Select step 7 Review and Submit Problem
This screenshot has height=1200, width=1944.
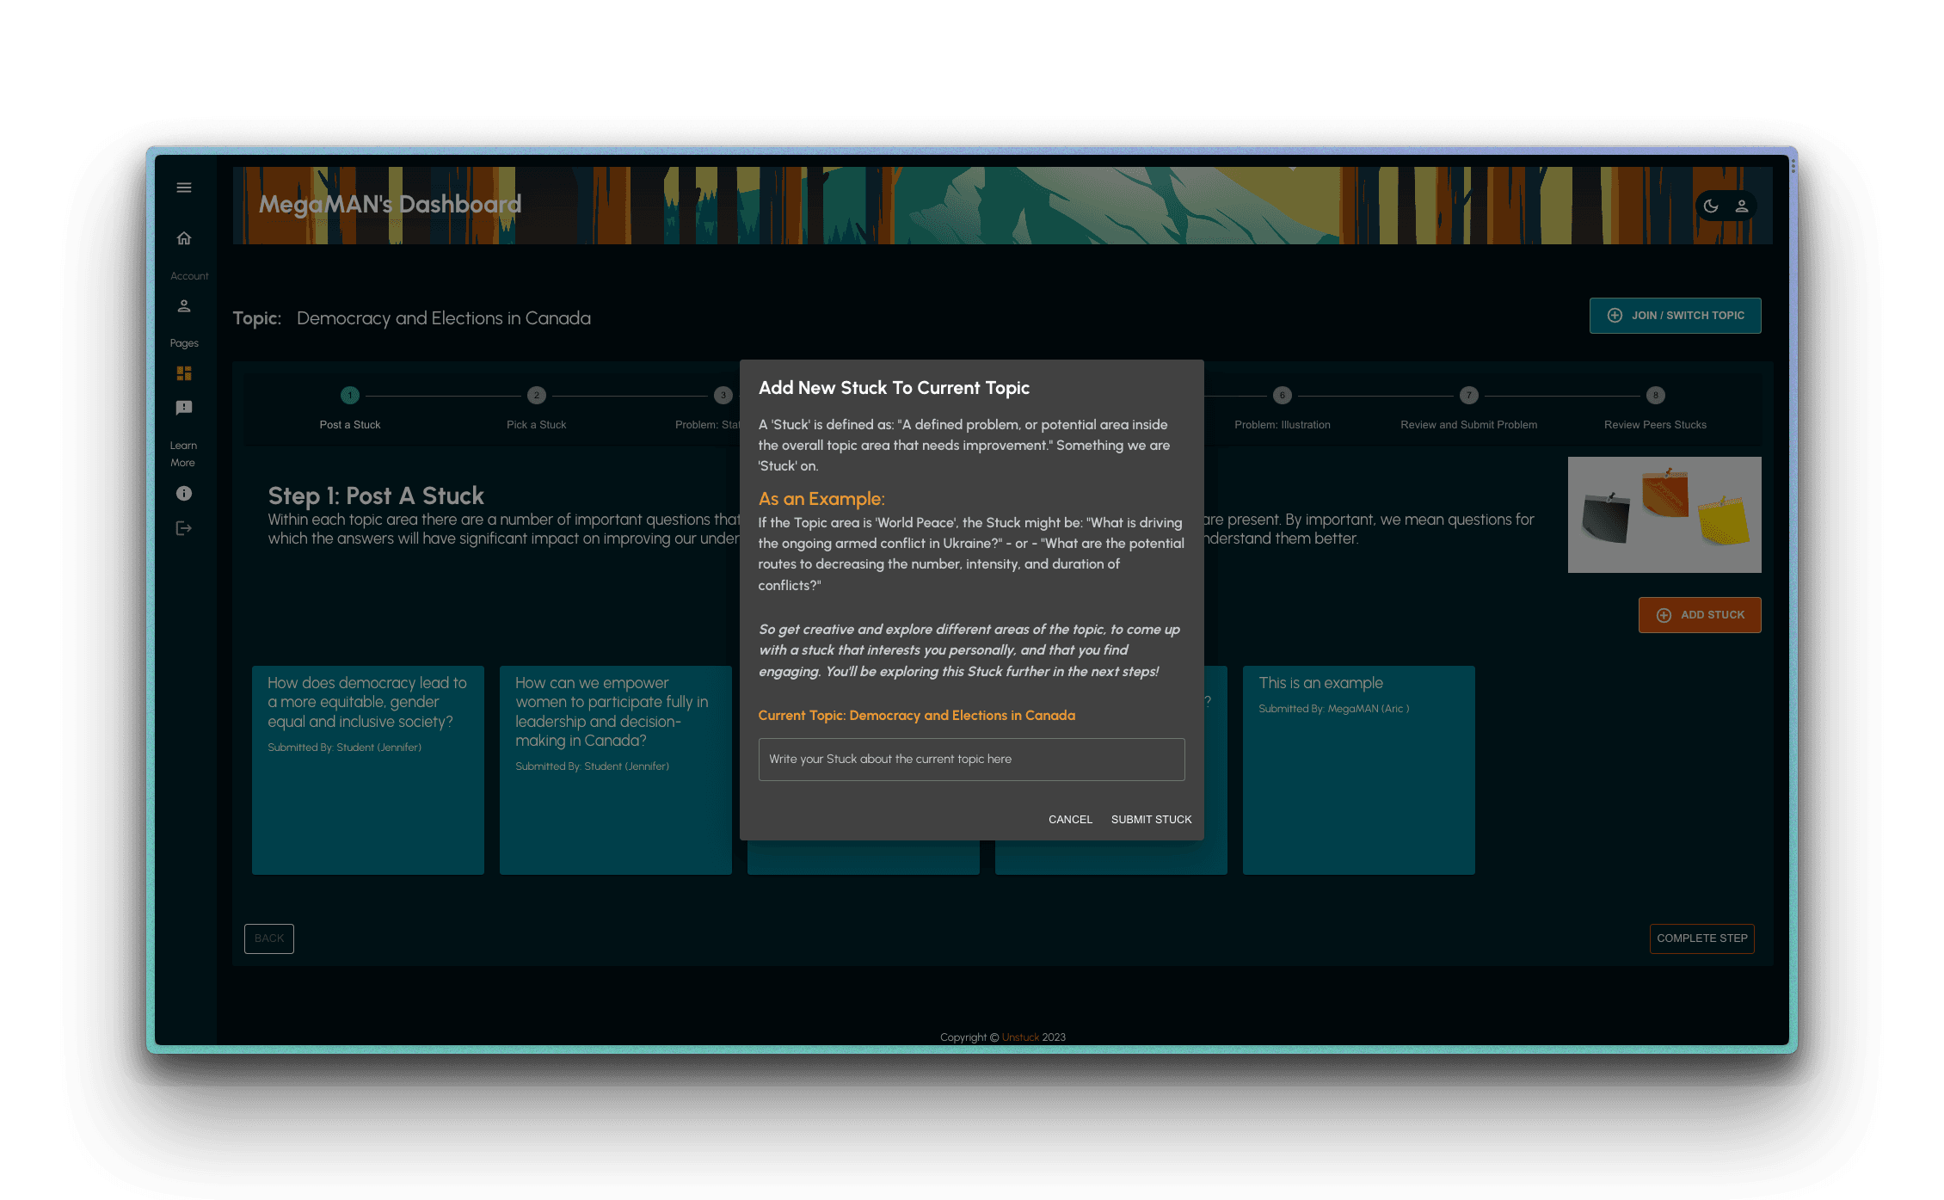(x=1469, y=396)
